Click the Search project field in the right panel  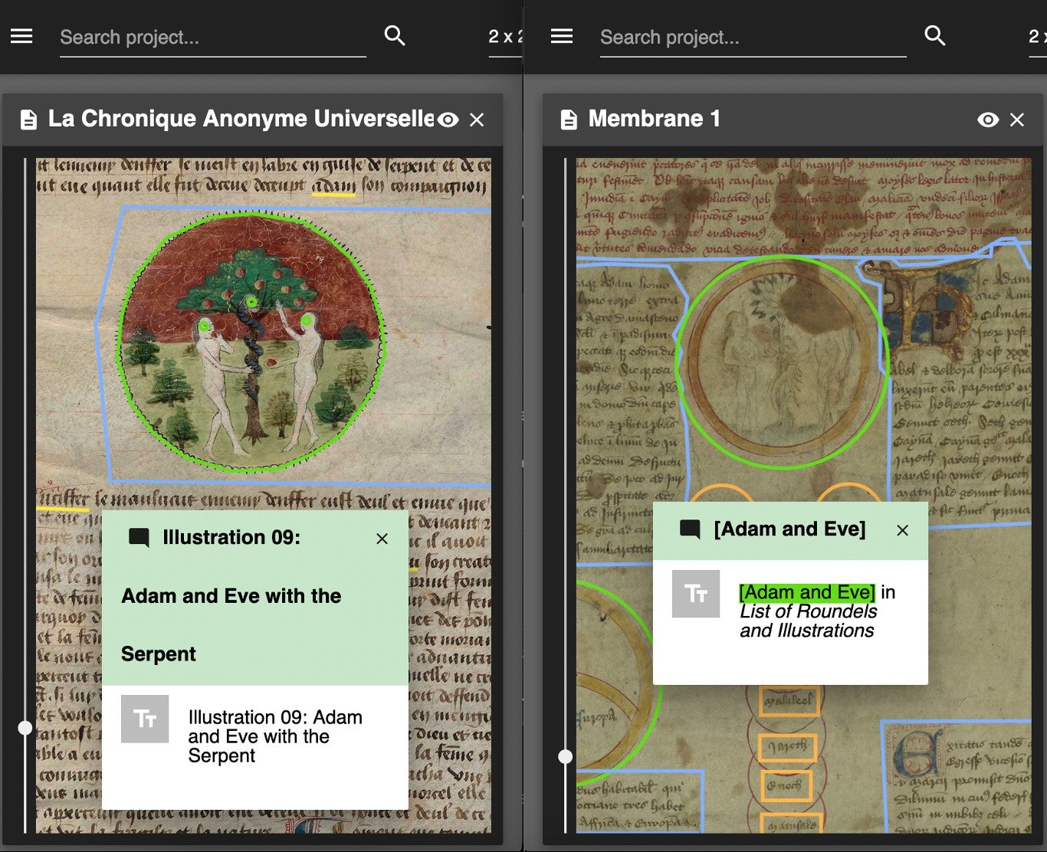pyautogui.click(x=751, y=37)
